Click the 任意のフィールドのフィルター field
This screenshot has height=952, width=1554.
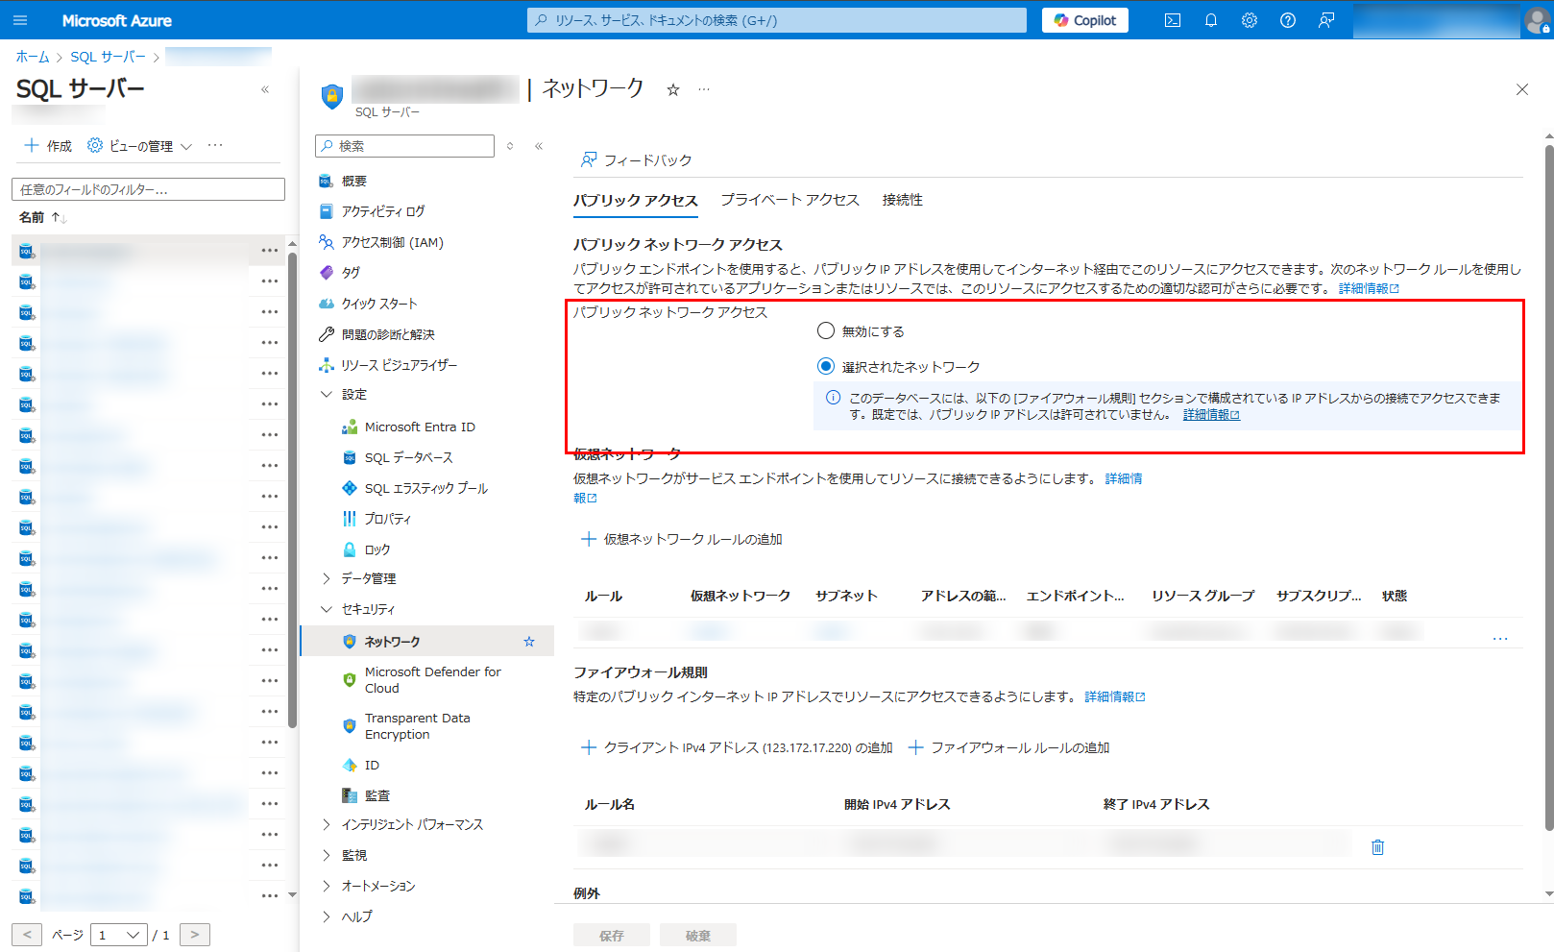(148, 189)
